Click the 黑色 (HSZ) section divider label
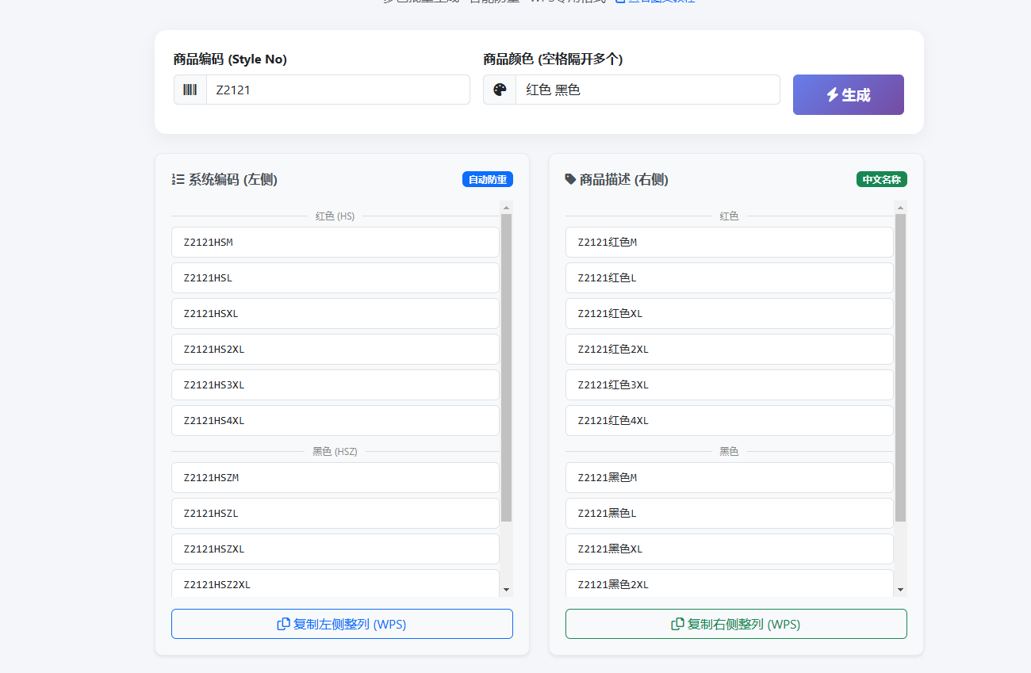The width and height of the screenshot is (1031, 673). pyautogui.click(x=335, y=451)
